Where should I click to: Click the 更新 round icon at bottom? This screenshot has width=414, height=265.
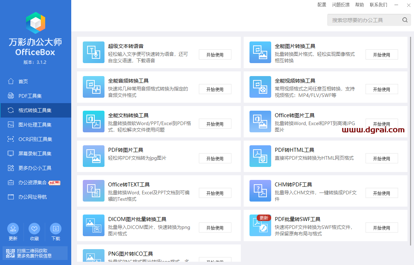click(13, 229)
